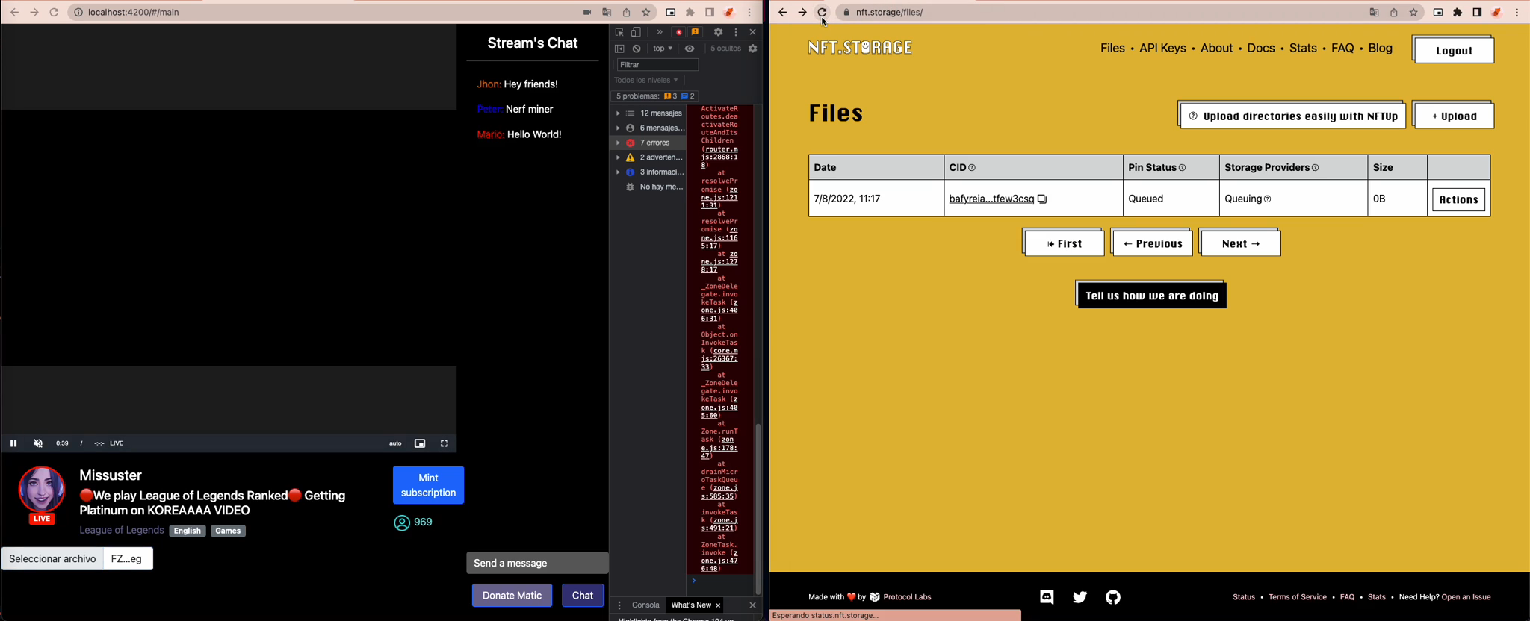Click the LIVE indicator in the player bar

click(x=117, y=443)
